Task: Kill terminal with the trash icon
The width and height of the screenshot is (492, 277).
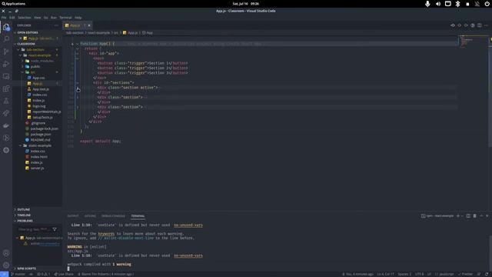Action: (x=475, y=216)
